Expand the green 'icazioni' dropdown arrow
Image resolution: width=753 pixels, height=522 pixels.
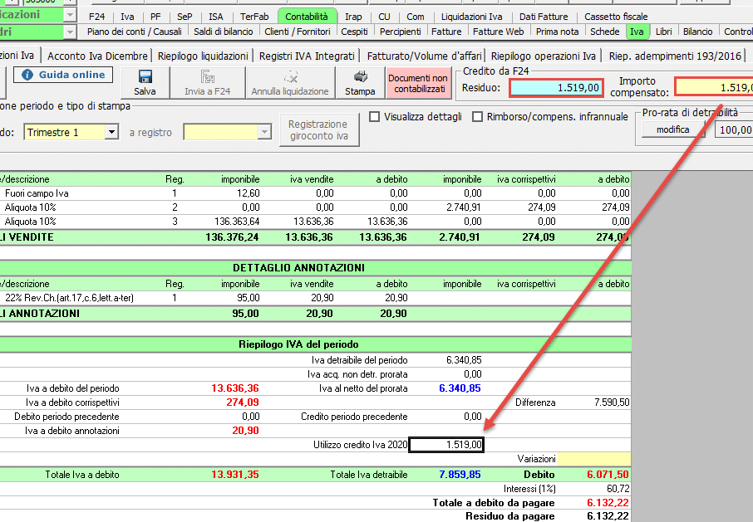[x=70, y=15]
